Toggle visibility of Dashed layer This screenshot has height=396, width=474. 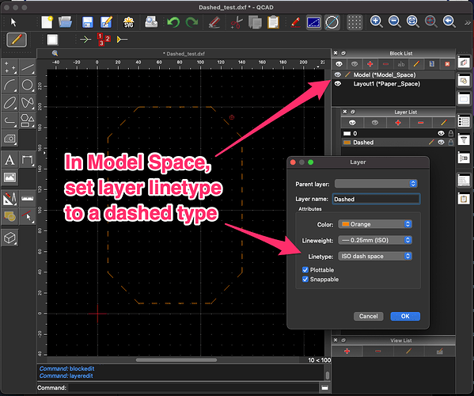point(441,143)
